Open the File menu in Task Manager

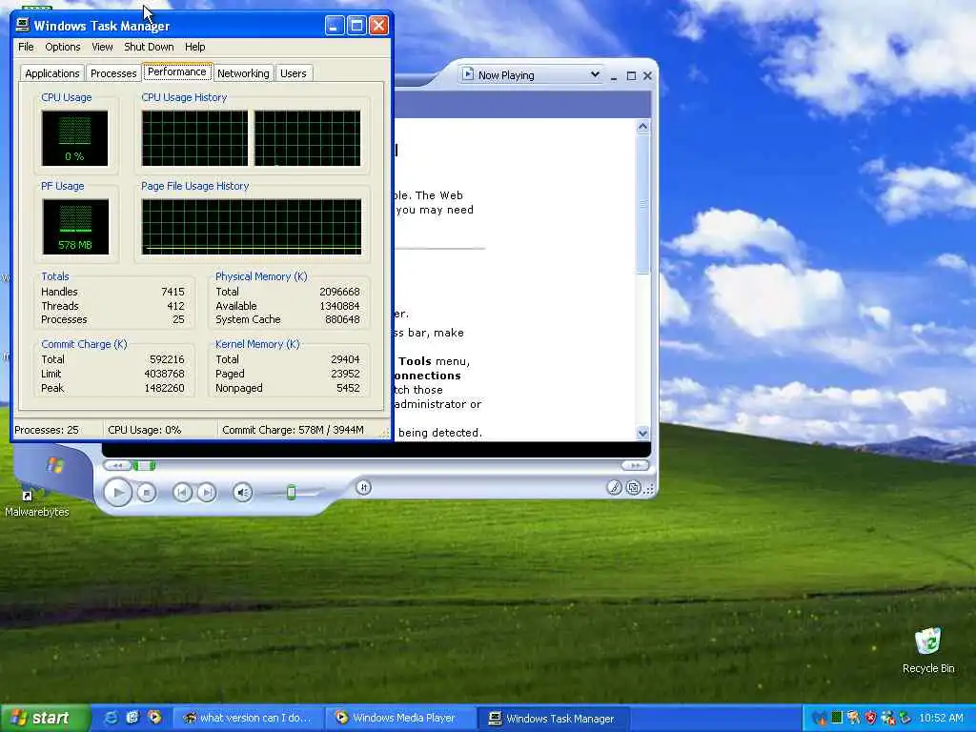pos(26,47)
